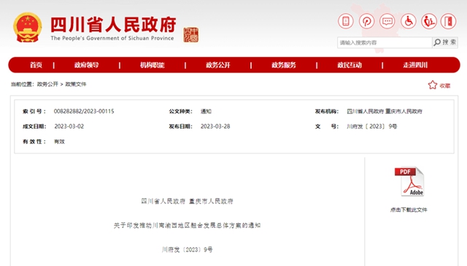Select the 公文种类 value 通知
The image size is (467, 266).
point(206,111)
